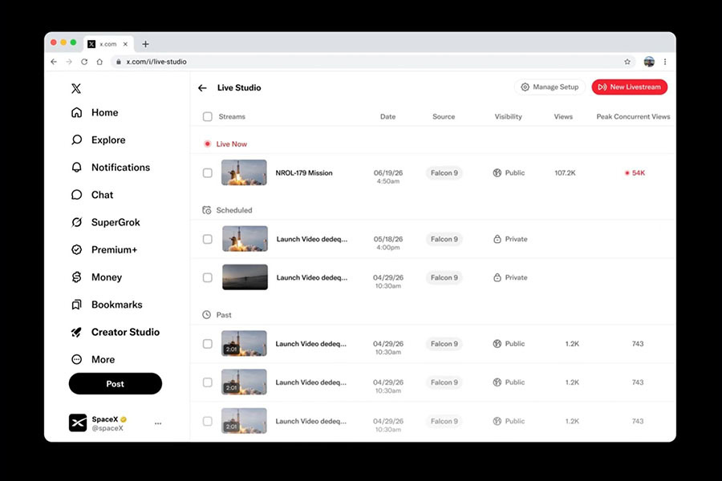Image resolution: width=722 pixels, height=481 pixels.
Task: Open the 05/18/26 scheduled stream thumbnail
Action: click(245, 239)
